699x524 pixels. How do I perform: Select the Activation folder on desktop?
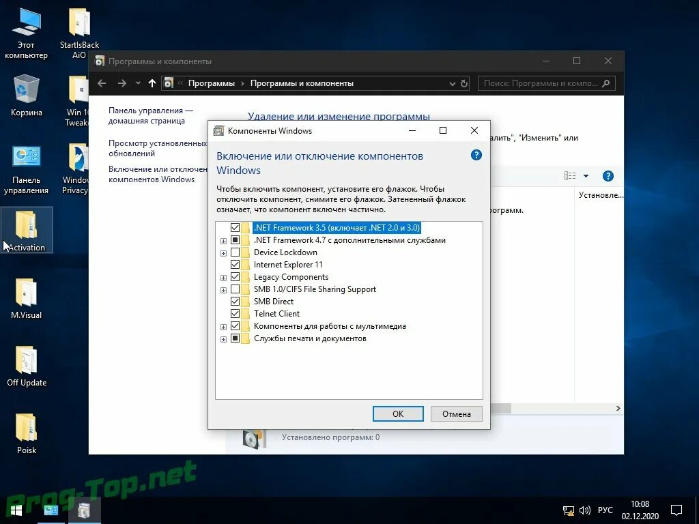click(x=27, y=230)
